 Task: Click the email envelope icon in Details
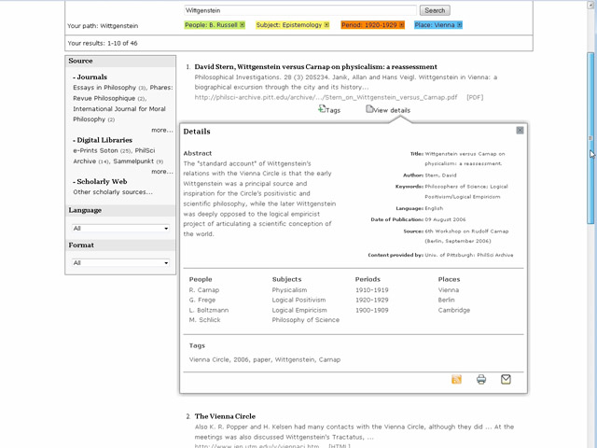pos(506,380)
